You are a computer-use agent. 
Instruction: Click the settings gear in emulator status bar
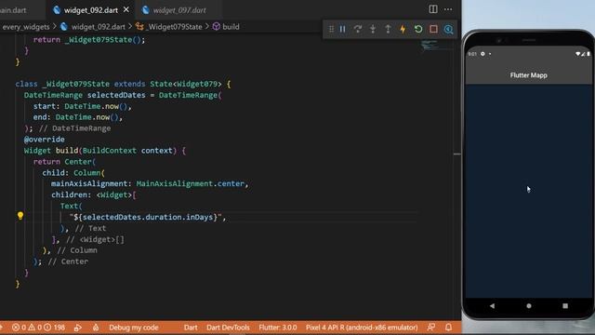point(483,54)
